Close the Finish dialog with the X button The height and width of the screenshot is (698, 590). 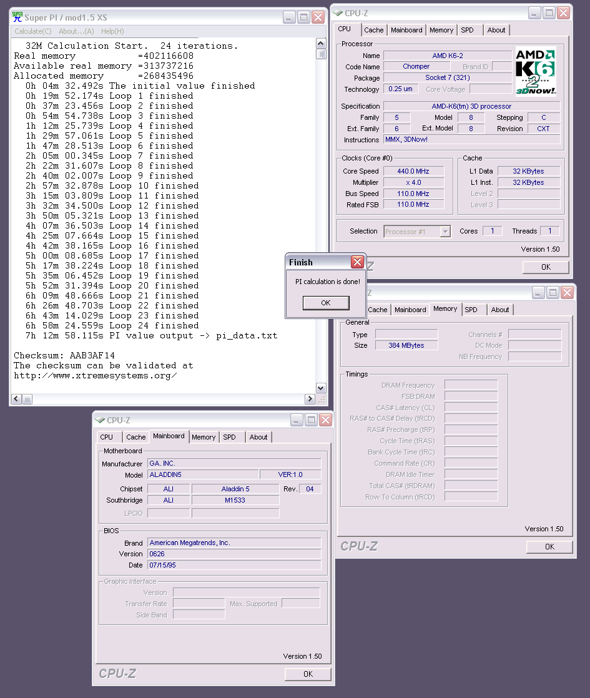pyautogui.click(x=357, y=262)
